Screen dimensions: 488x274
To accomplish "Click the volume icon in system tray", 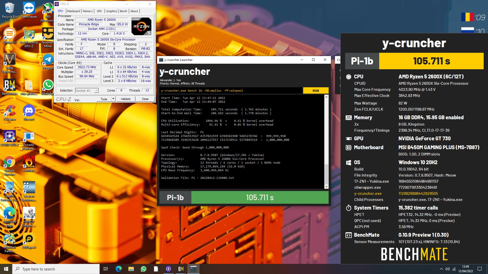I will [x=448, y=269].
